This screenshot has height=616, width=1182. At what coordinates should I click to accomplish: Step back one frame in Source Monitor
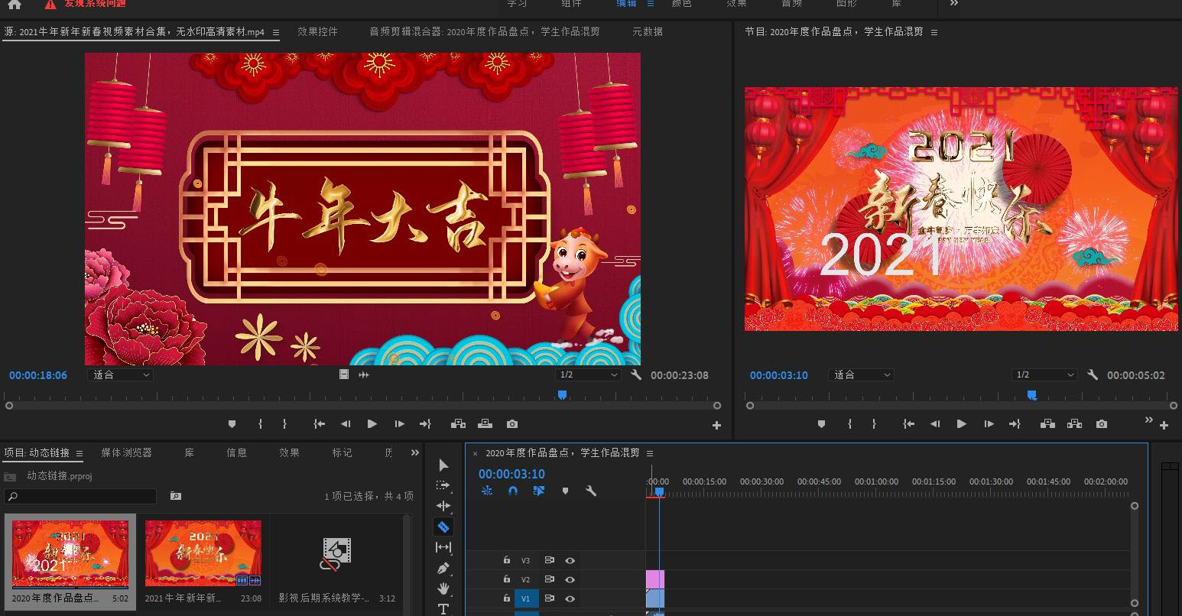tap(346, 424)
